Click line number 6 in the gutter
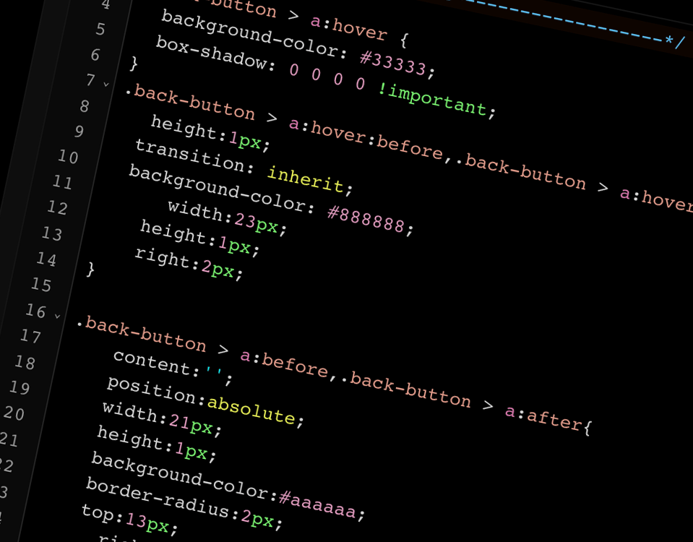This screenshot has width=693, height=542. [95, 55]
